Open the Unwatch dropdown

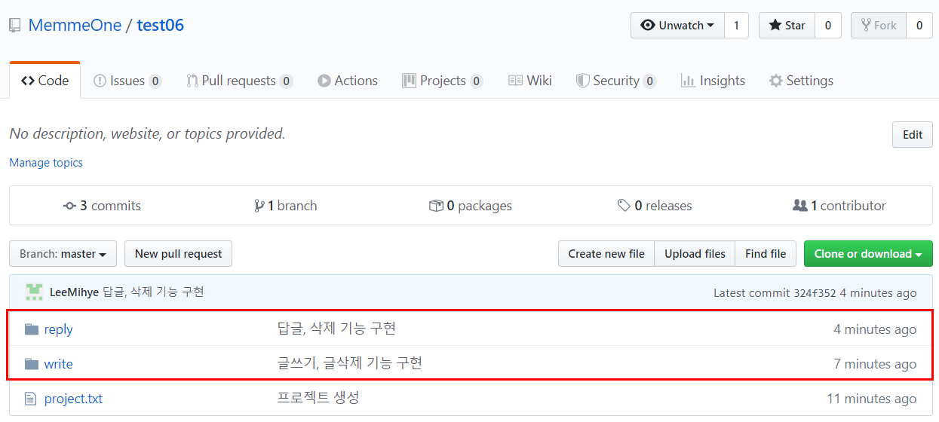(x=677, y=26)
